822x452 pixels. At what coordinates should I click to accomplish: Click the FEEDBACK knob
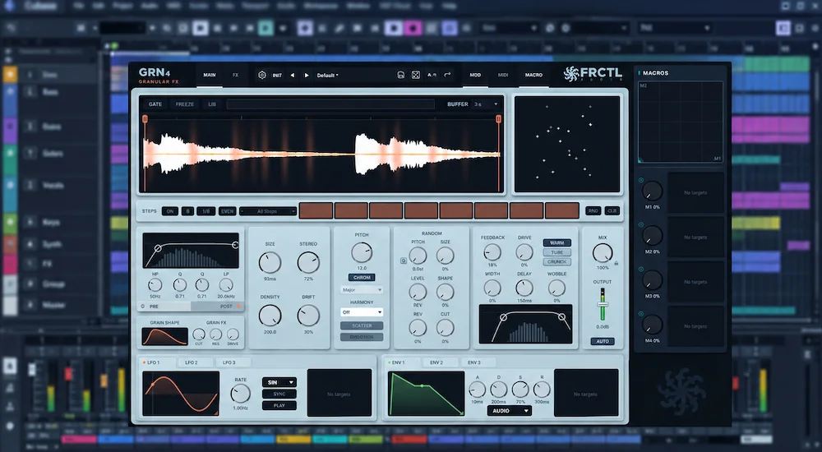click(492, 253)
